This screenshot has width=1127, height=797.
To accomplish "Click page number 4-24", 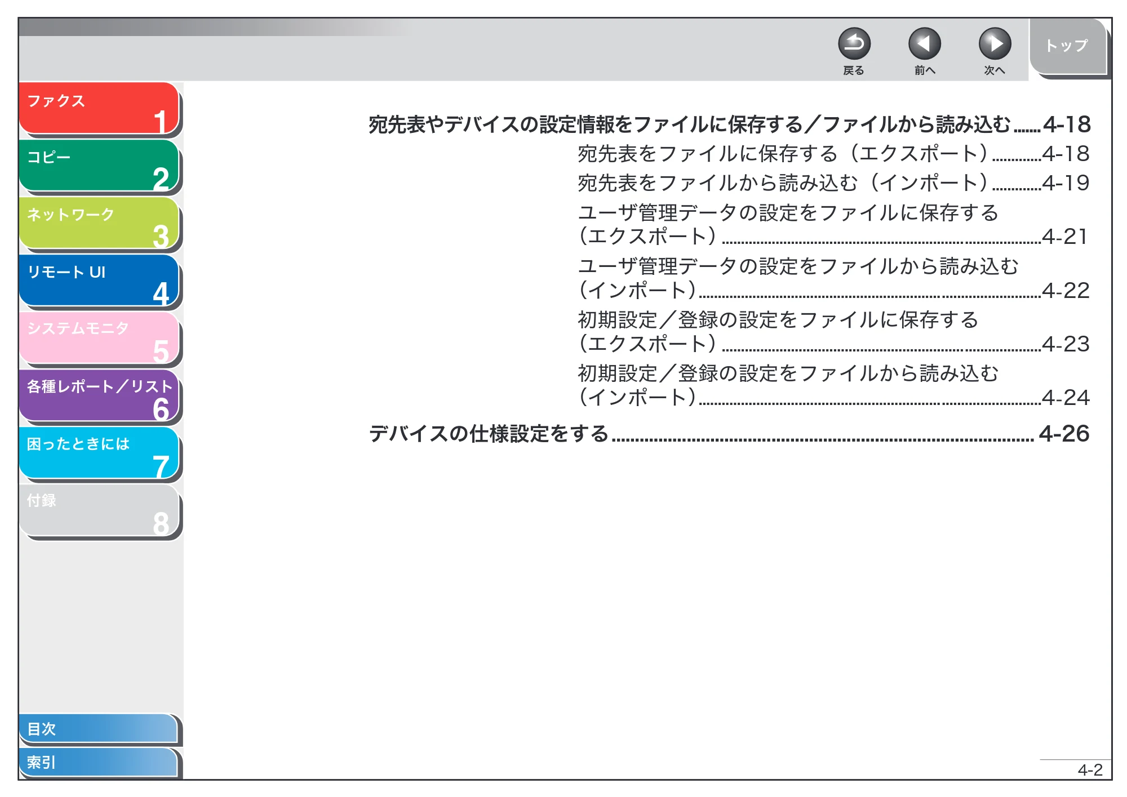I will (x=1066, y=398).
